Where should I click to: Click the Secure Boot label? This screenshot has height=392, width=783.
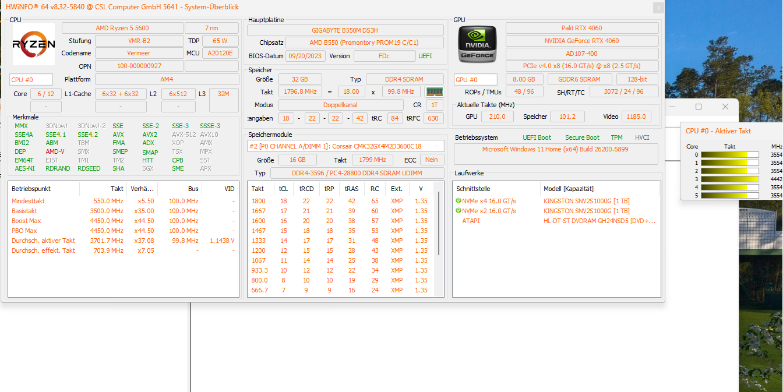coord(582,137)
